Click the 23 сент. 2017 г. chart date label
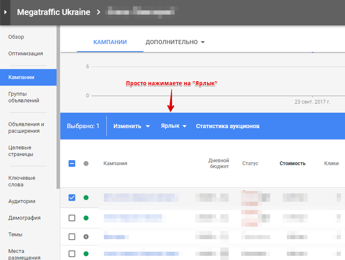The image size is (345, 260). [x=312, y=102]
